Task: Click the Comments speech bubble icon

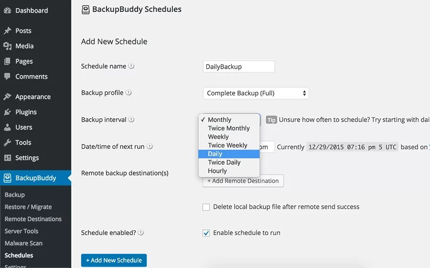Action: [x=7, y=76]
